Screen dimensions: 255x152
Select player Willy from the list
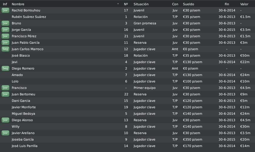pyautogui.click(x=16, y=126)
